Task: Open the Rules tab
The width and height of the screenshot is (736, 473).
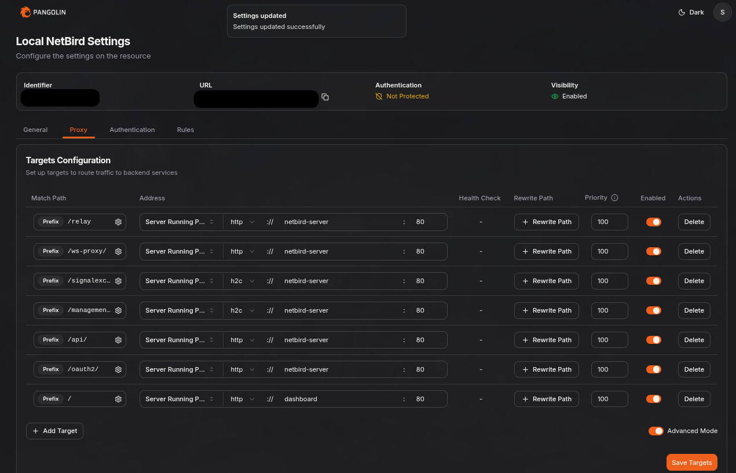Action: 185,130
